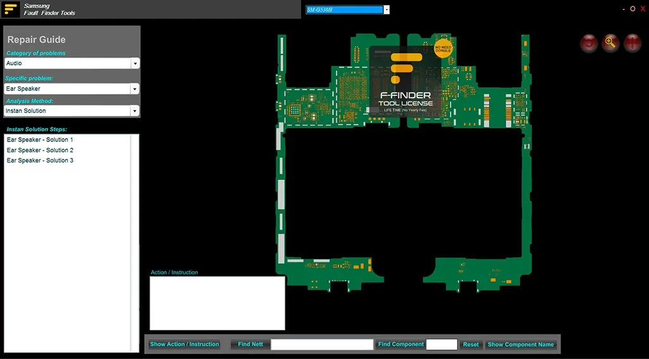Click the Show Action / Instruction button
The width and height of the screenshot is (649, 359).
click(184, 344)
